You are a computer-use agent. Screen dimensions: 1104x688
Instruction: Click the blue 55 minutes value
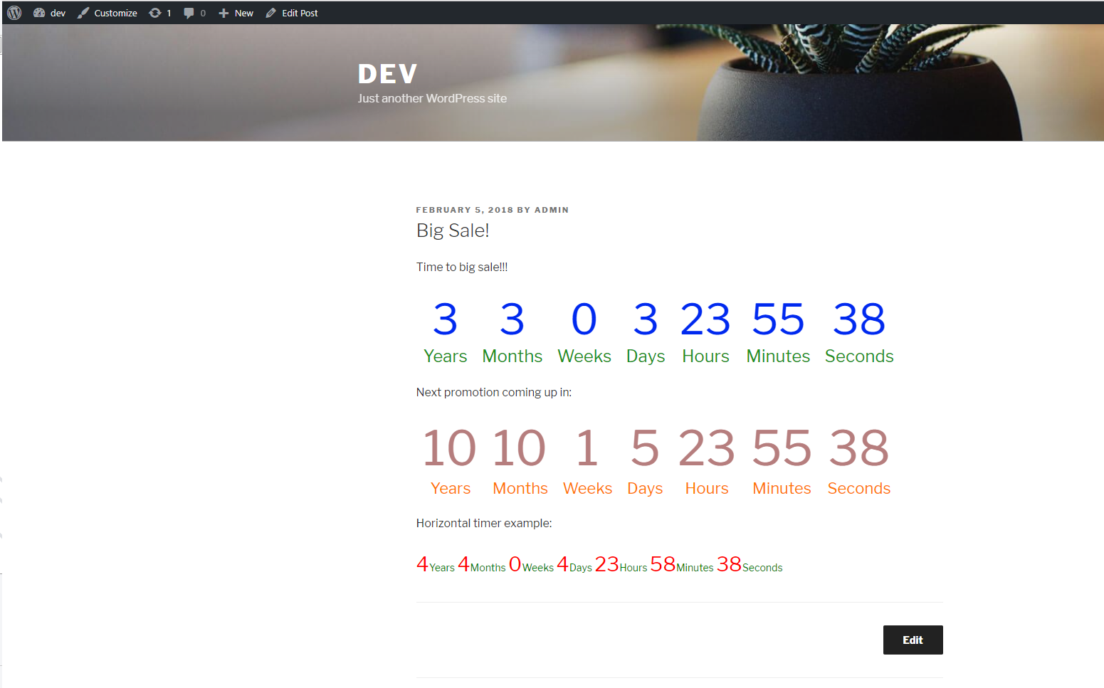click(778, 319)
